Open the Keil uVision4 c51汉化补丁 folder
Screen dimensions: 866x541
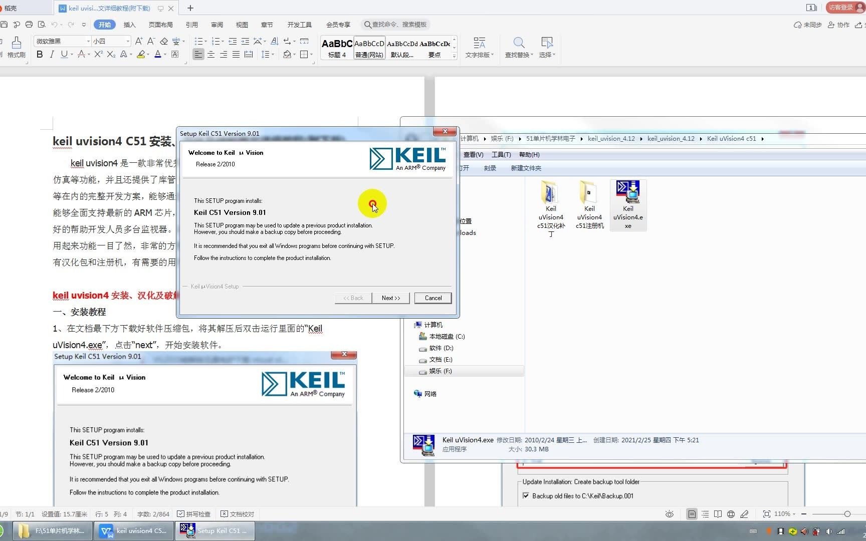click(551, 208)
